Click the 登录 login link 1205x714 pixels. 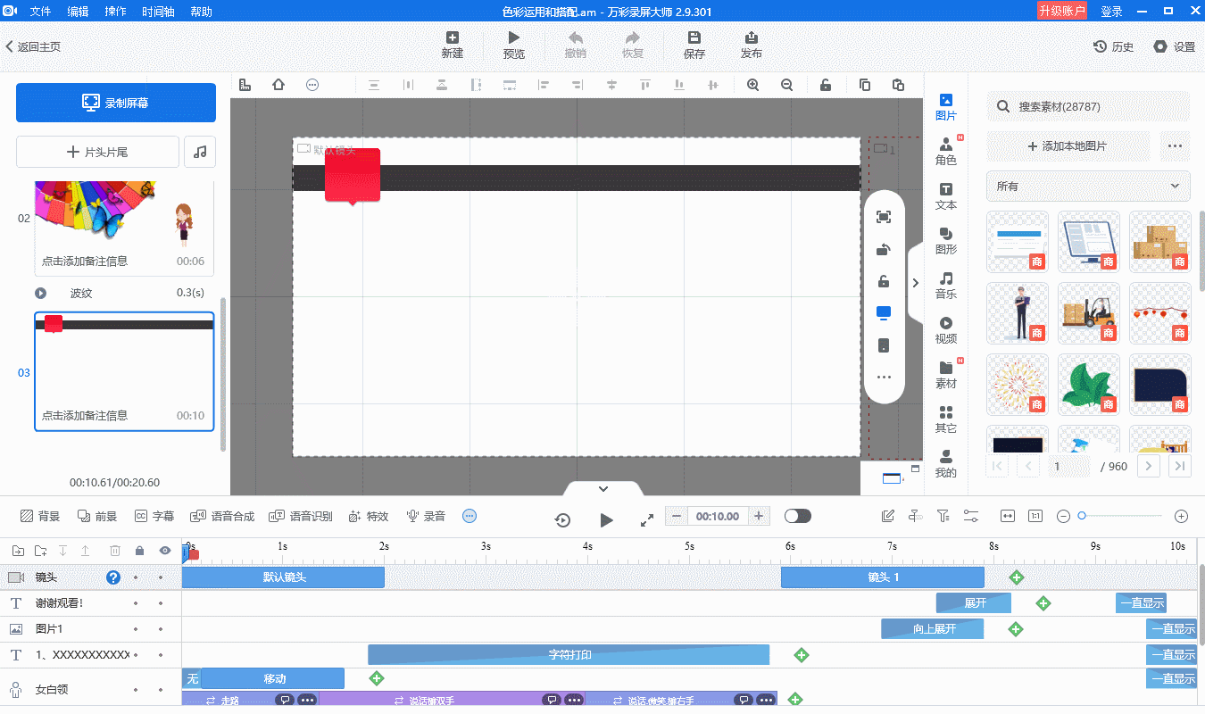point(1111,12)
